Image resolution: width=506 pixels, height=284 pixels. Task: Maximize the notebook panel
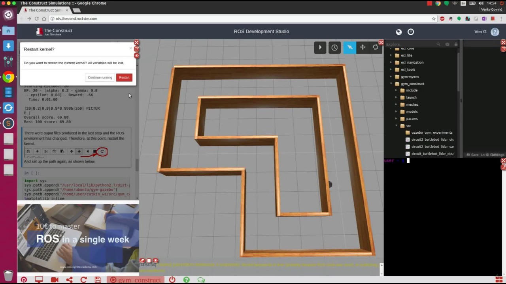[x=136, y=43]
